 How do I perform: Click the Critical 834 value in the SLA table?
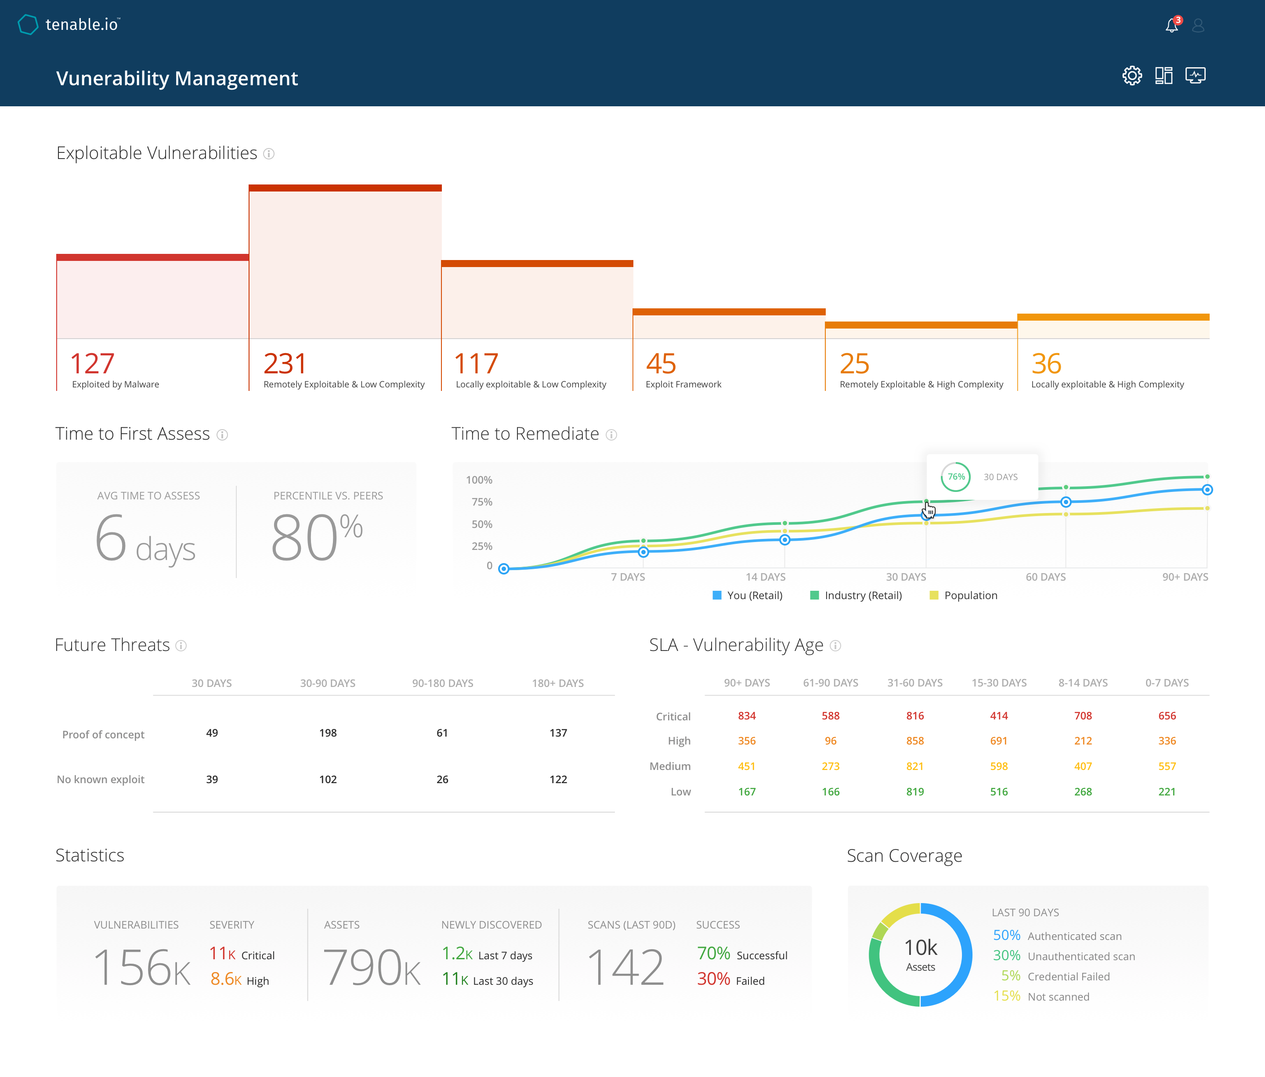(x=747, y=716)
